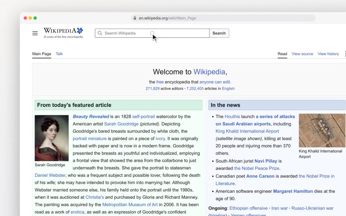346x216 pixels.
Task: Open the Metropolitan Museum of Art link
Action: click(x=130, y=204)
